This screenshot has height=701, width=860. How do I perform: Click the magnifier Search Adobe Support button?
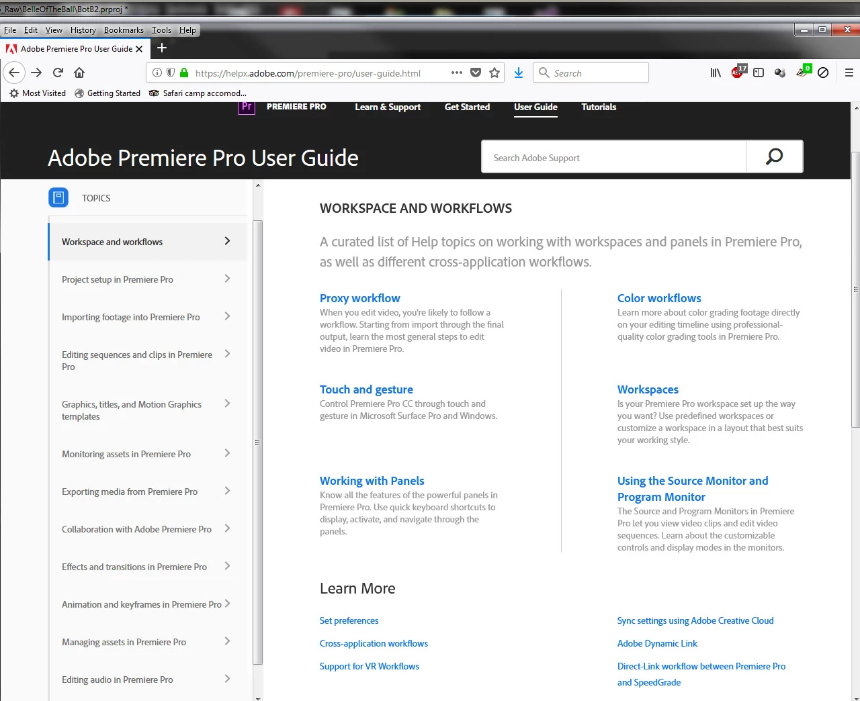774,156
